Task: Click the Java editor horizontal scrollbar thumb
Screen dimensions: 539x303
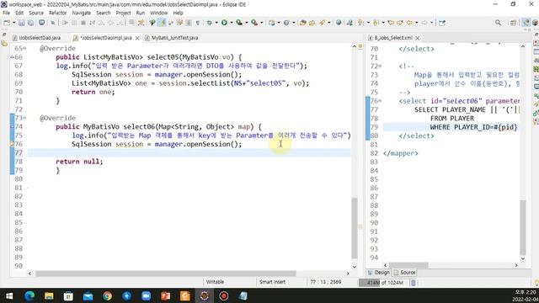Action: [x=166, y=274]
